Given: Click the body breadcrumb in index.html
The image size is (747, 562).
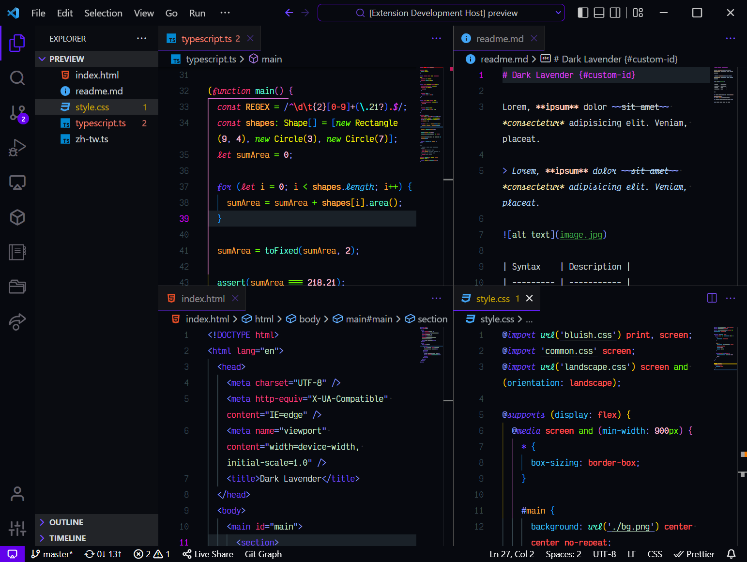Looking at the screenshot, I should (x=303, y=319).
